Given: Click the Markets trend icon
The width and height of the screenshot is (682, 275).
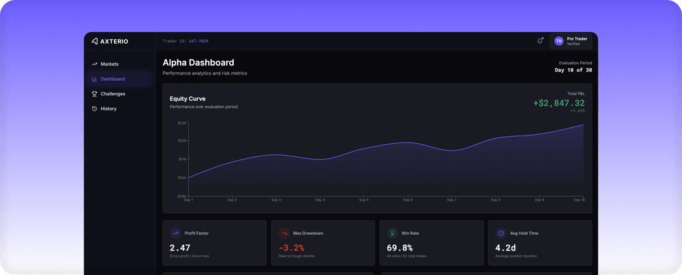Looking at the screenshot, I should tap(95, 64).
